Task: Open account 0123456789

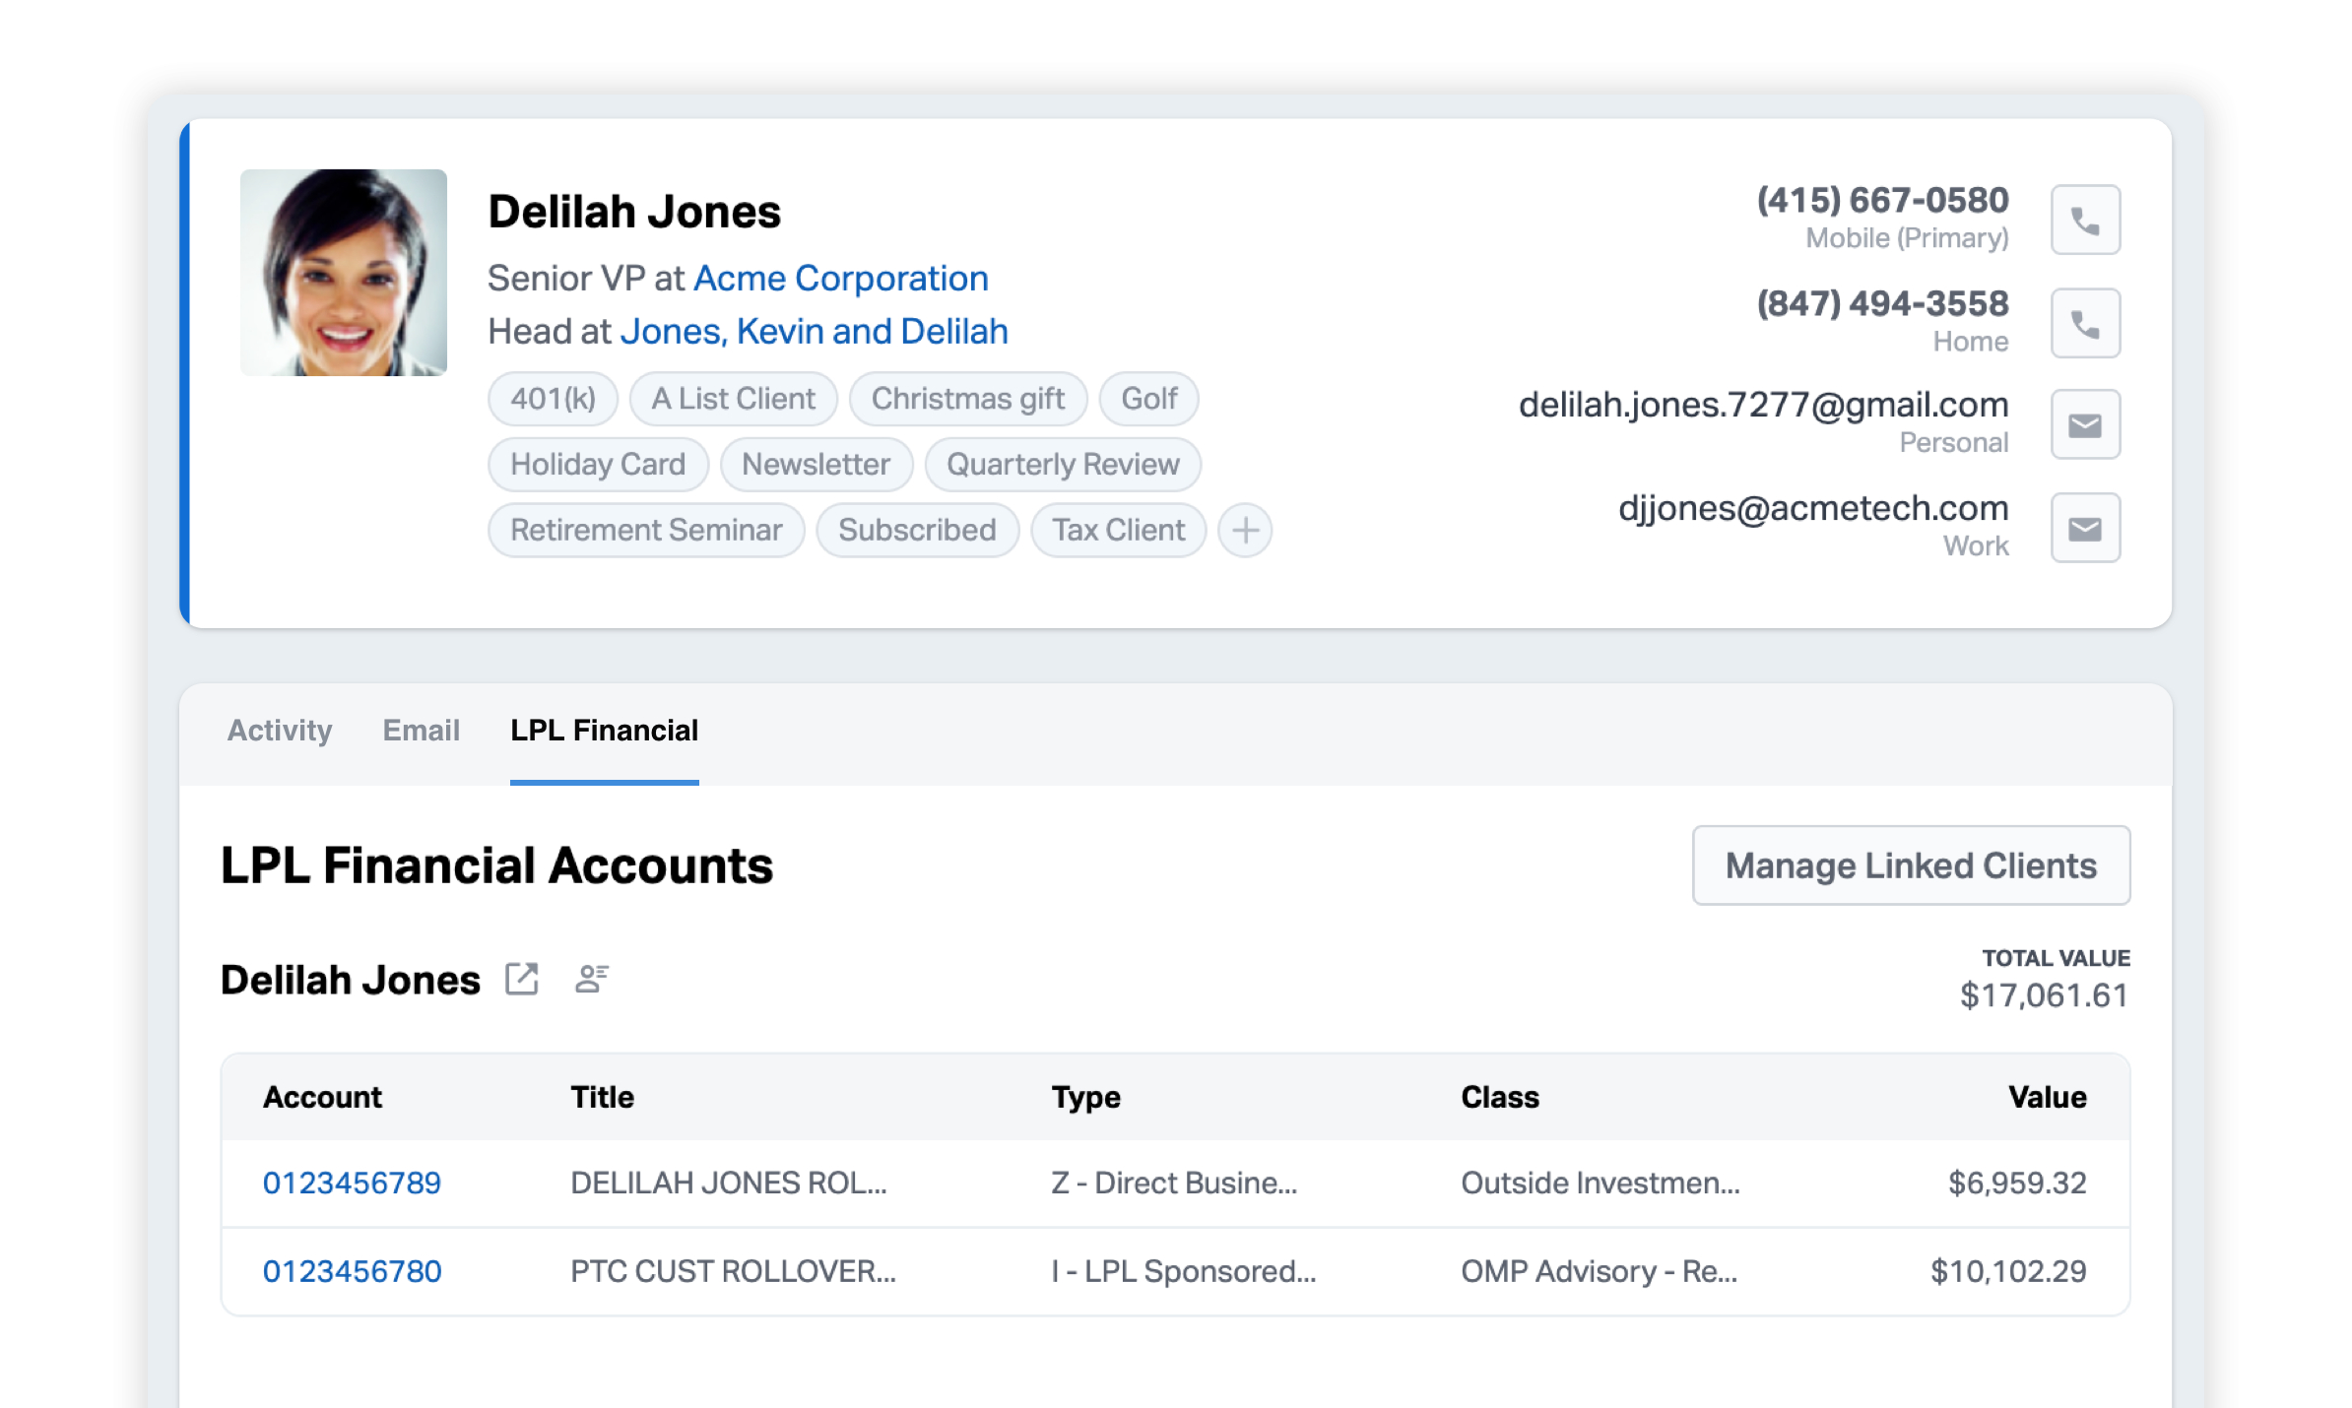Action: (x=352, y=1183)
